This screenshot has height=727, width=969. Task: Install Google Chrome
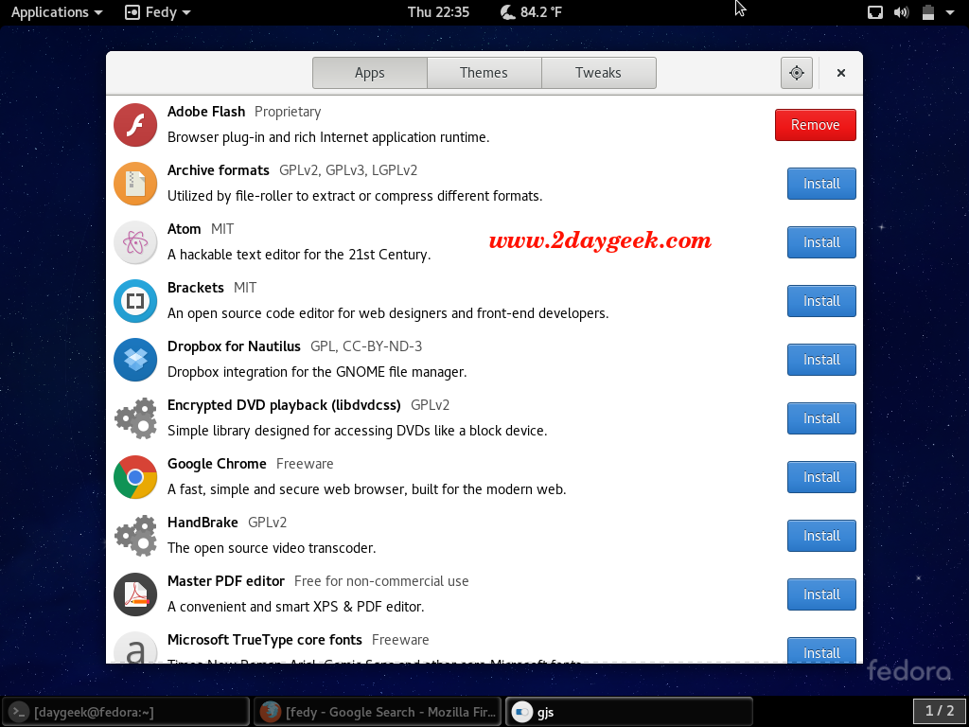[821, 477]
